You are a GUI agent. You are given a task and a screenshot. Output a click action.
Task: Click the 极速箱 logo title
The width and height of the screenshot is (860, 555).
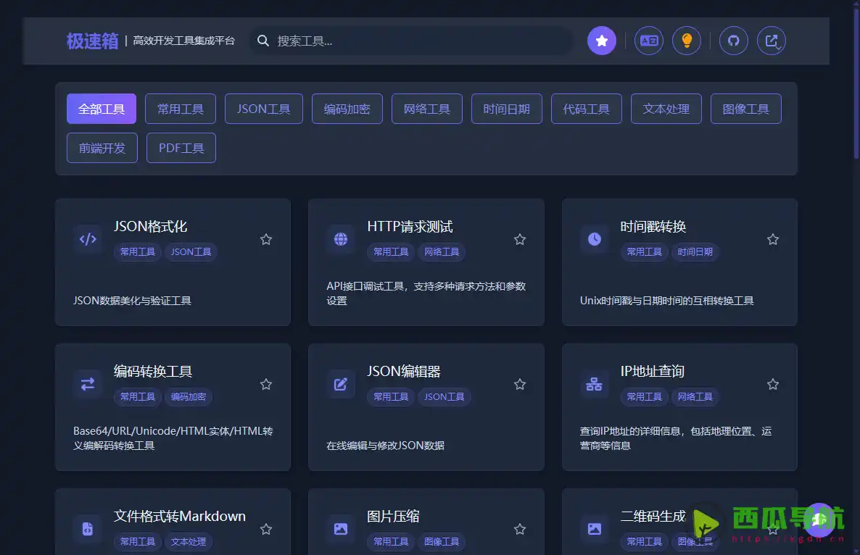(92, 41)
